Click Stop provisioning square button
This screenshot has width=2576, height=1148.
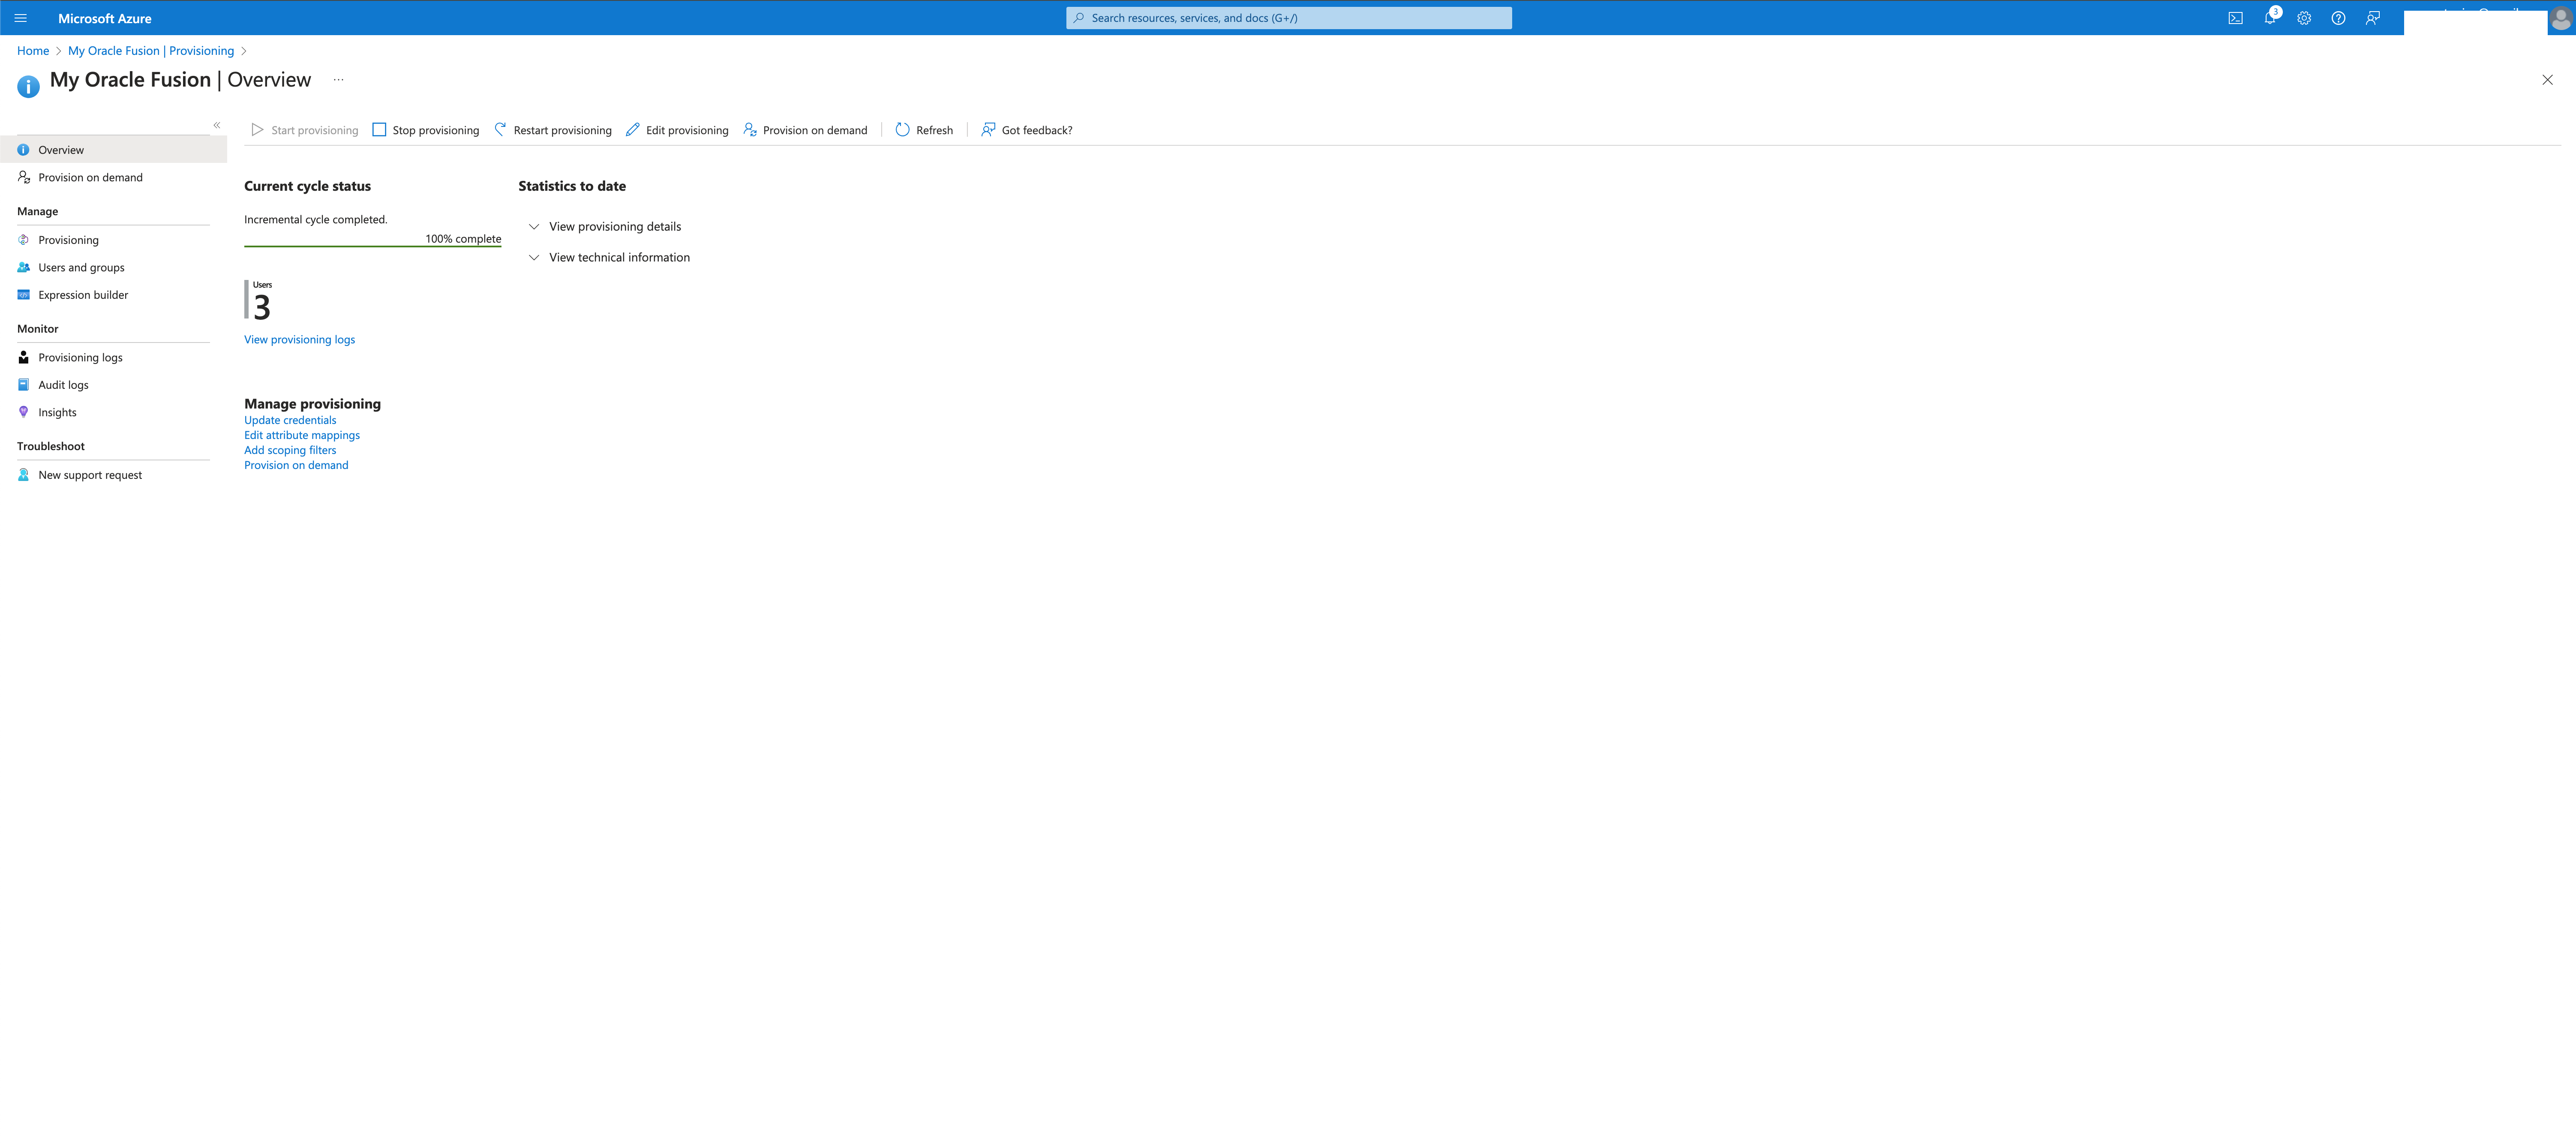[426, 130]
